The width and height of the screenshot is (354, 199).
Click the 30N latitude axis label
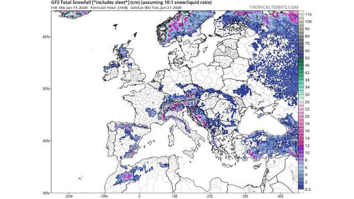46,193
